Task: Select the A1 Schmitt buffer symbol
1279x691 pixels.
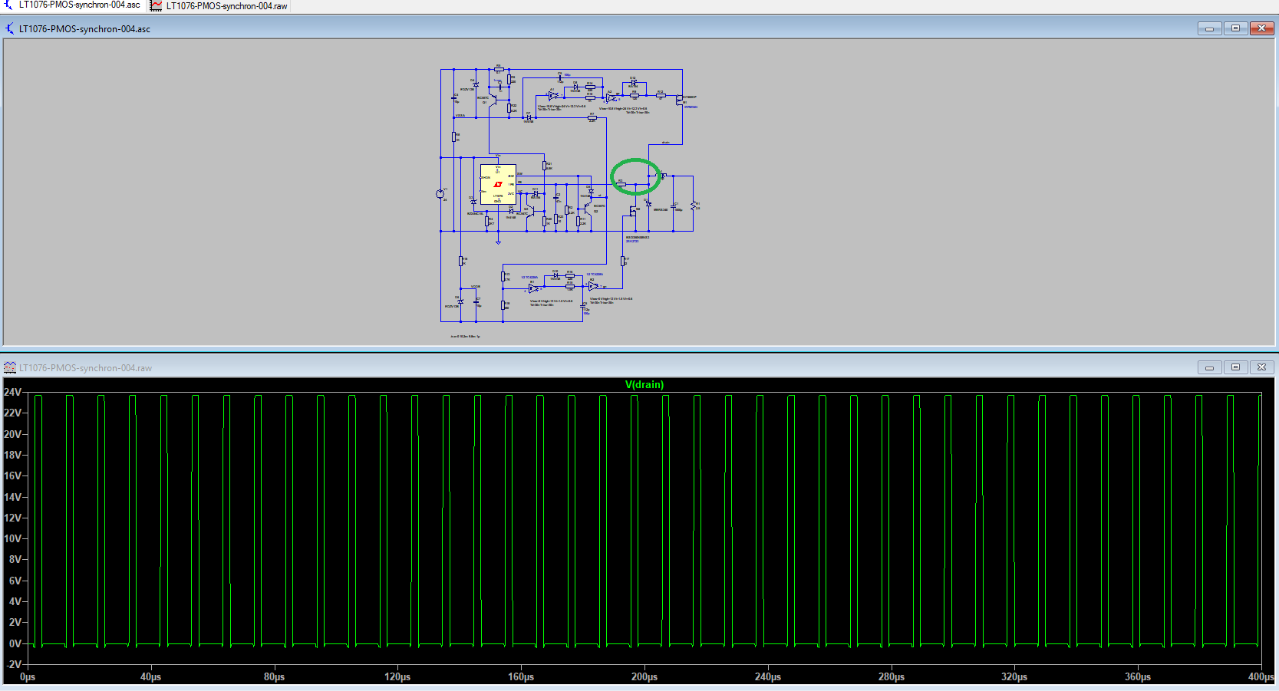Action: (553, 96)
